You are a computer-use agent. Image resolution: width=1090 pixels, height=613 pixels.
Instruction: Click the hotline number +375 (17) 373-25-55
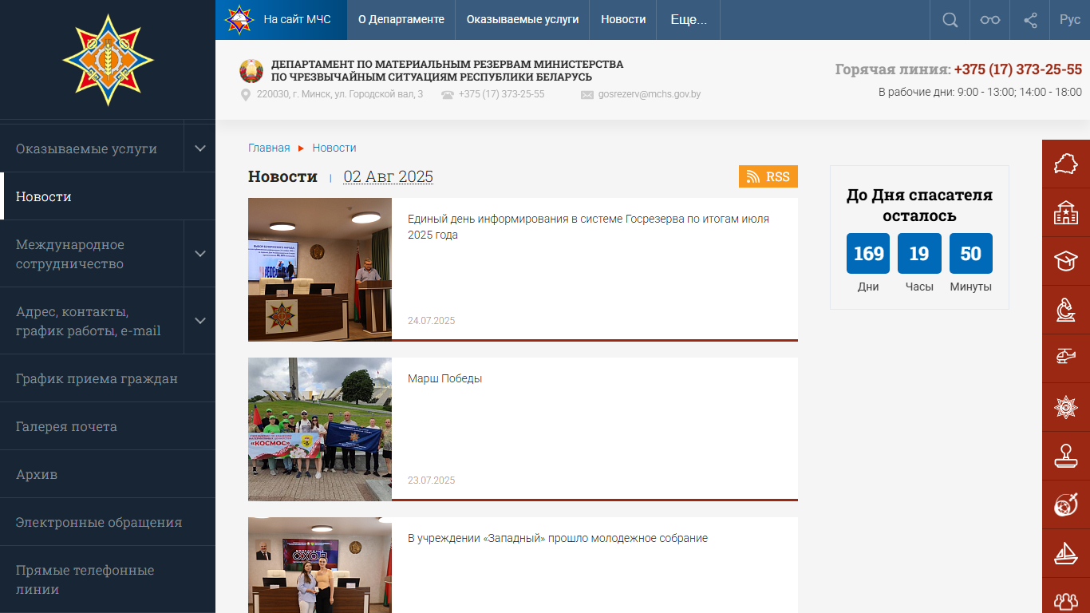(1018, 69)
